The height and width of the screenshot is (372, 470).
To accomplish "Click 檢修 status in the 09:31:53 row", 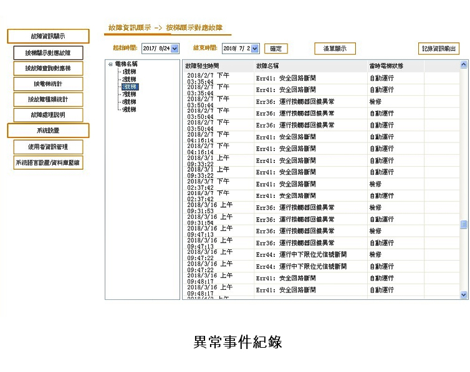I will [376, 208].
